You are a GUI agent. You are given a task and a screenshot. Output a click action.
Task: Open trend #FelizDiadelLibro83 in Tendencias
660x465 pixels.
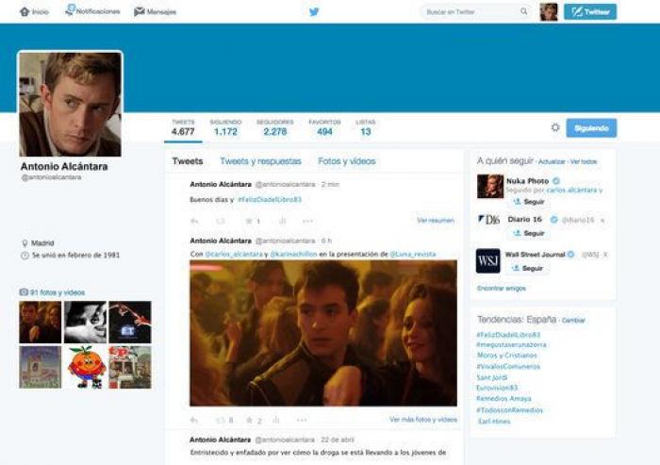click(x=508, y=335)
